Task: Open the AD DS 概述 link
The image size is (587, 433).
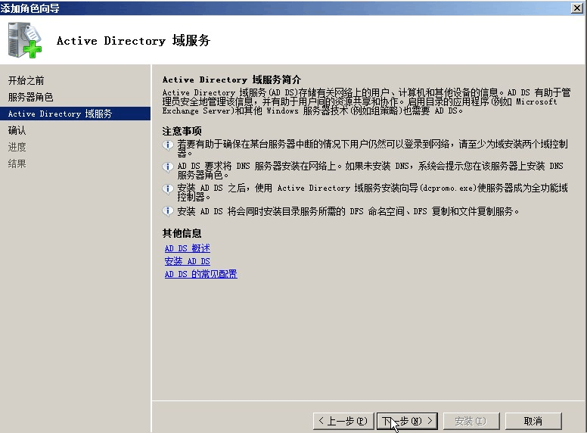Action: pos(187,248)
